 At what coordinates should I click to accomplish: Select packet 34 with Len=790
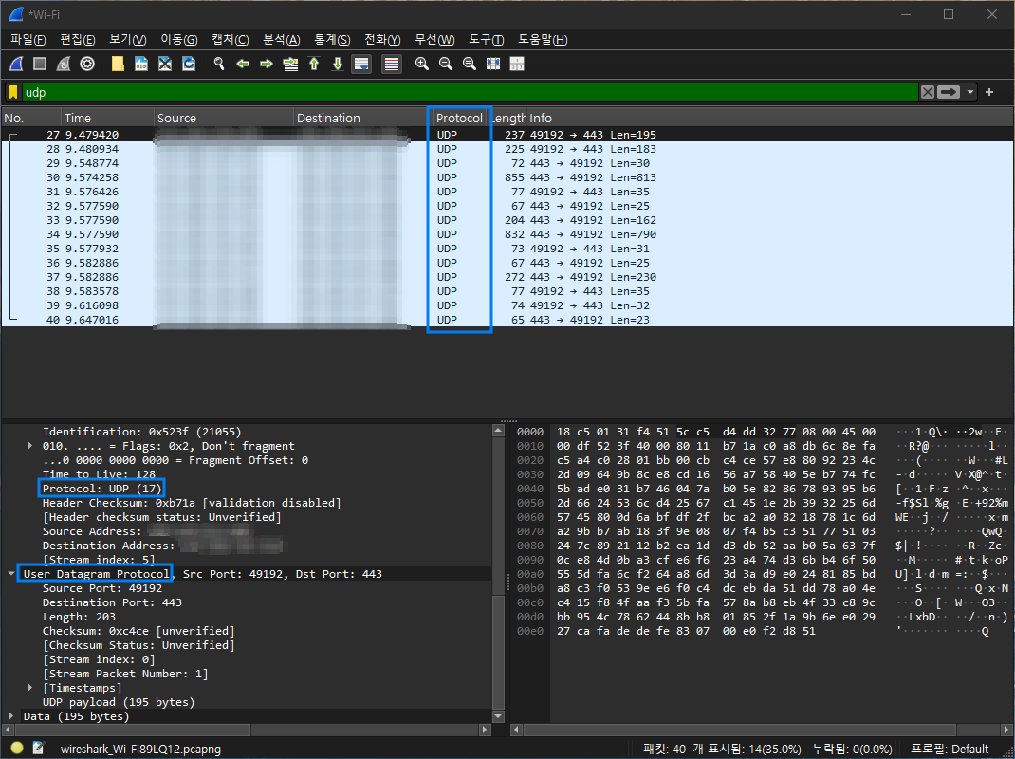coord(507,234)
